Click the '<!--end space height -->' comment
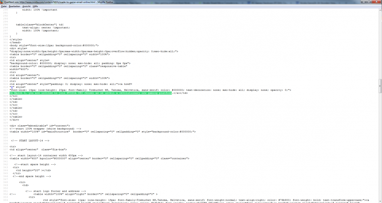Screen dimensions: 382x203 click(32, 176)
